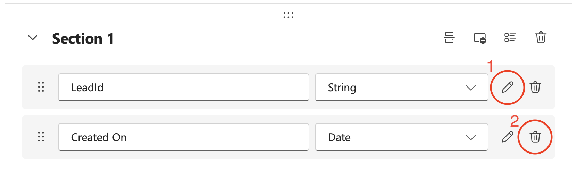Screen dimensions: 577x184
Task: Click the checklist icon in Section 1 header
Action: pos(510,37)
